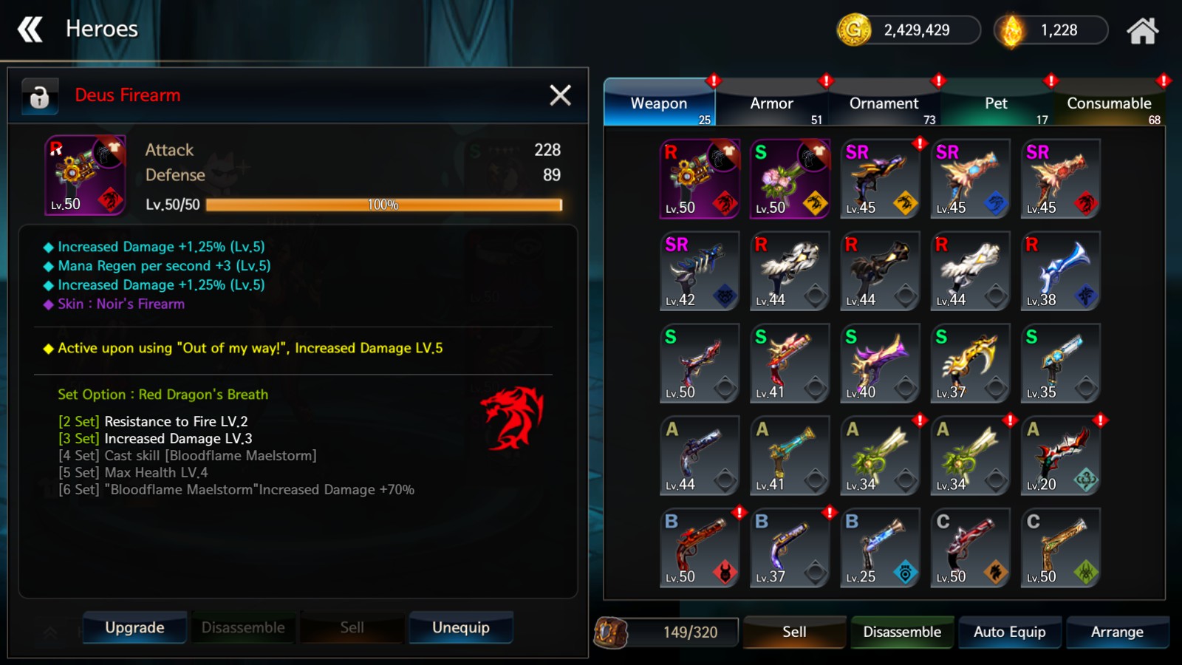Click the Upgrade button
The height and width of the screenshot is (665, 1182).
134,628
